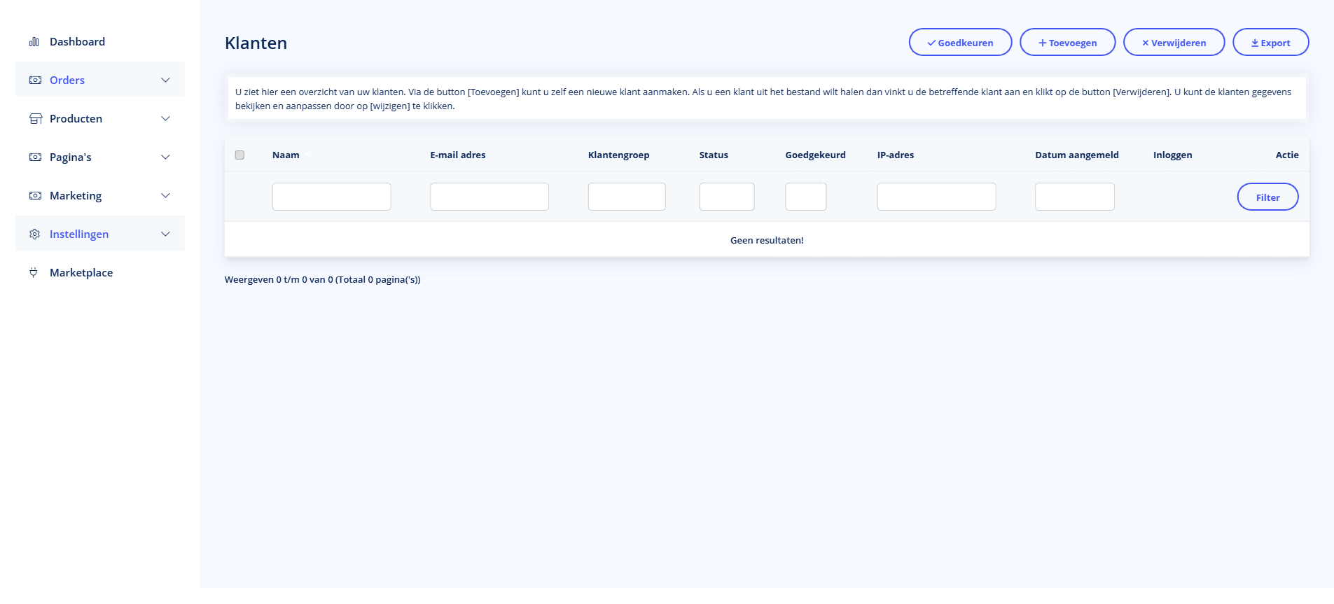Click the Orders sidebar icon

click(x=35, y=80)
